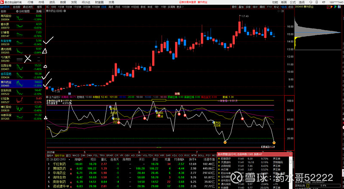The image size is (344, 189).
Task: Open the 多周期 view
Action: tap(171, 7)
